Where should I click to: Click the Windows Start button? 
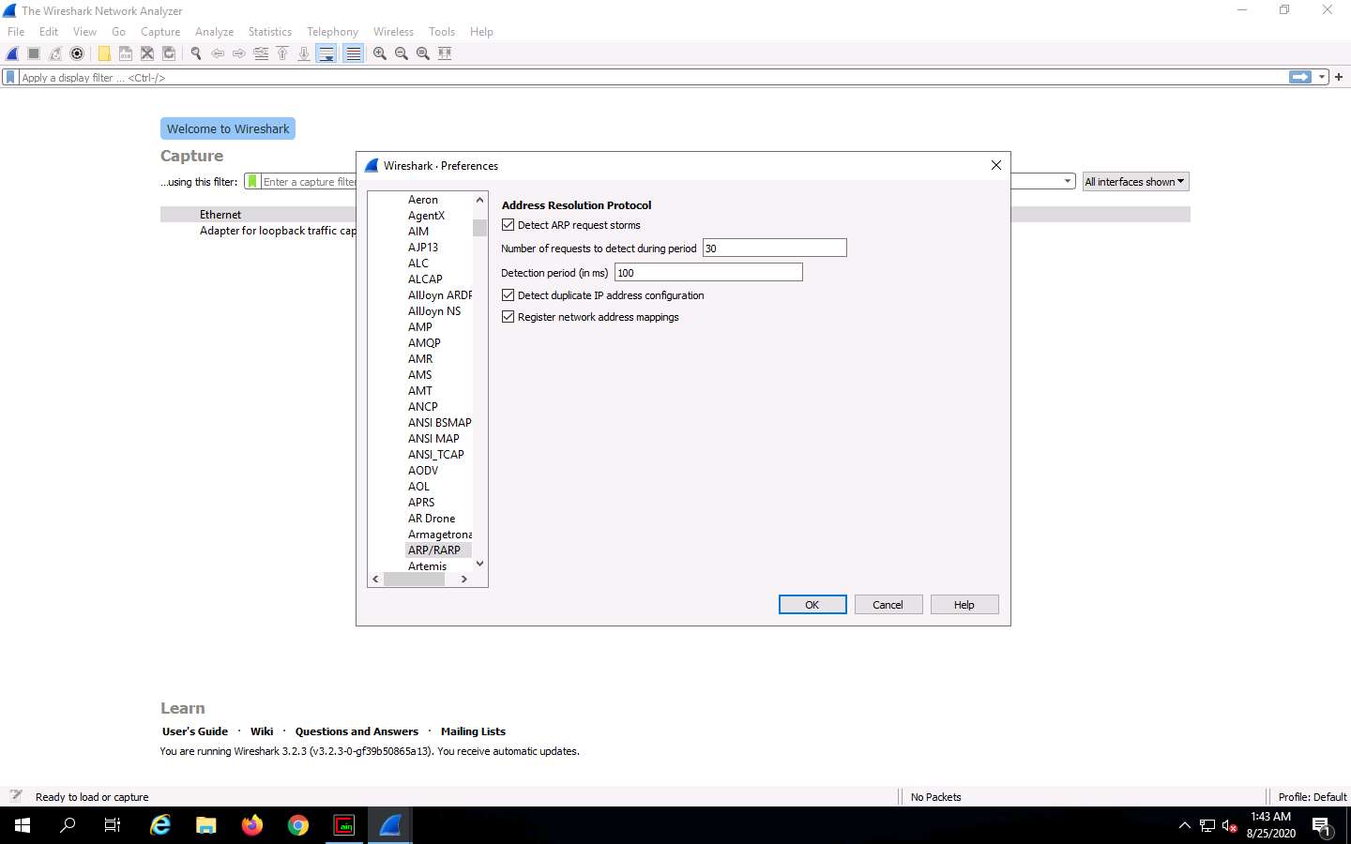(x=23, y=825)
